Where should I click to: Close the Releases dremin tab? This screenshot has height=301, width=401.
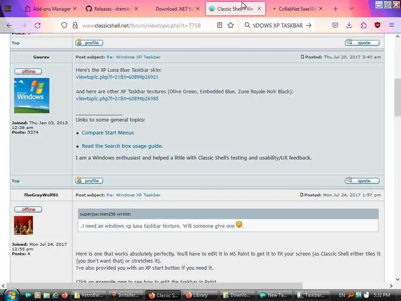tap(136, 9)
